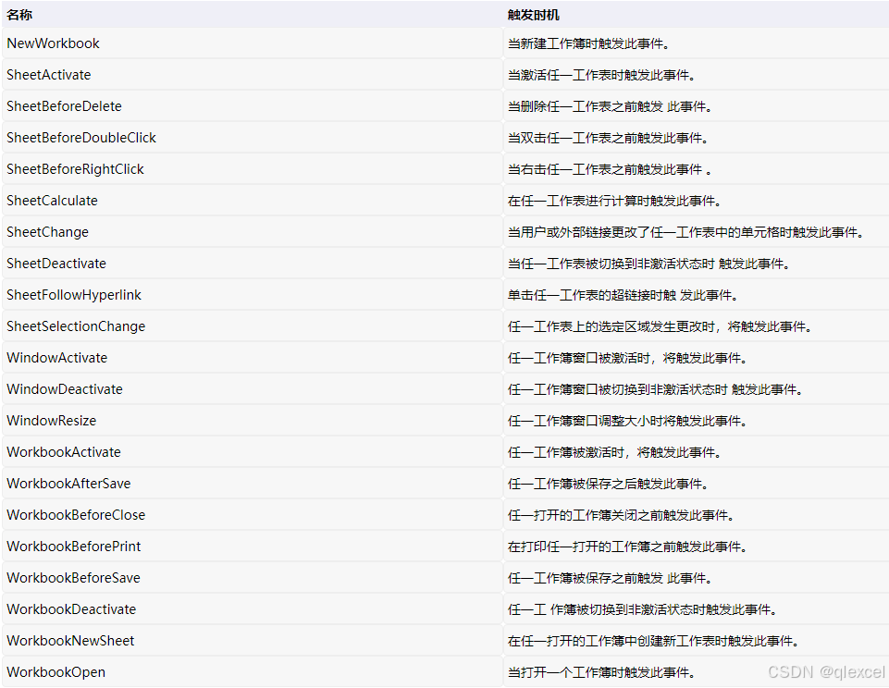Click the SheetBeforeDoubleClick entry

81,138
